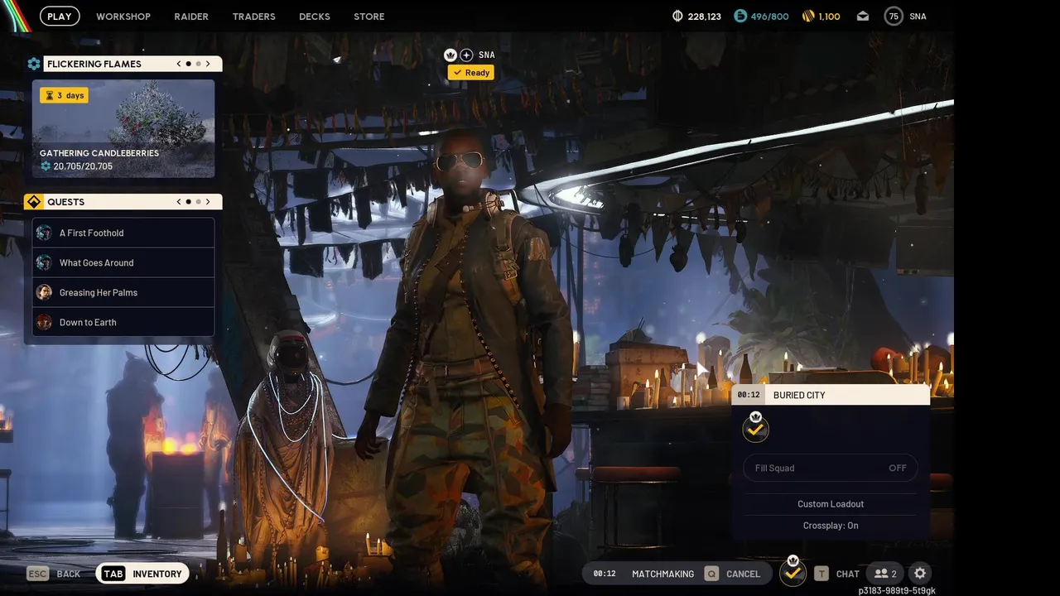The image size is (1060, 596).
Task: Open the STORE tab
Action: 369,17
